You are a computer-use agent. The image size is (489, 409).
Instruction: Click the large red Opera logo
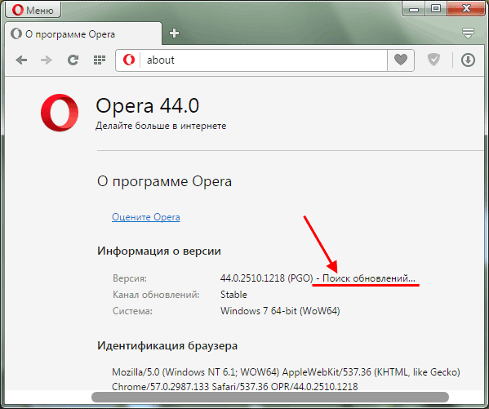click(60, 113)
